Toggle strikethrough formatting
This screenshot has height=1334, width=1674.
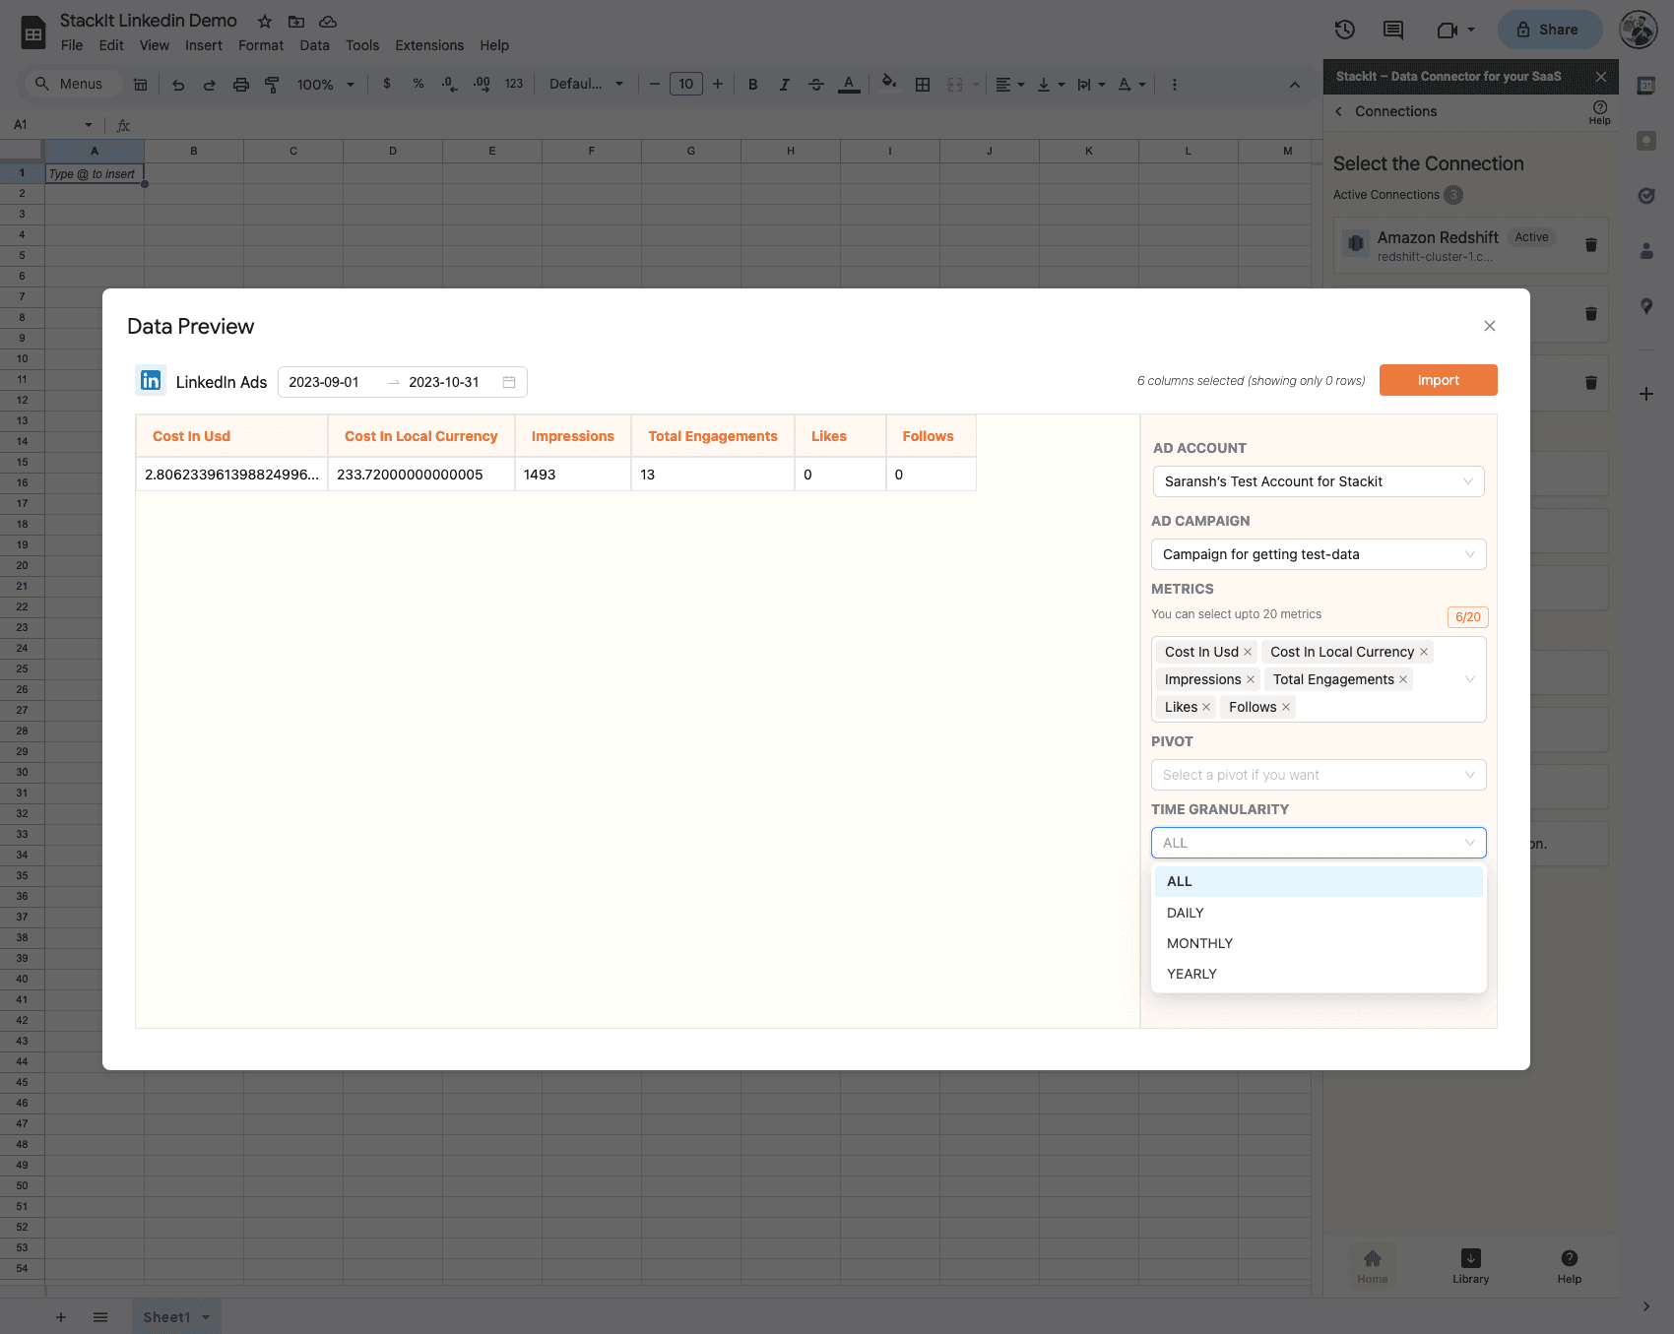[x=816, y=85]
